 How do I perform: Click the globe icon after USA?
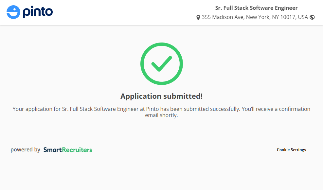312,17
